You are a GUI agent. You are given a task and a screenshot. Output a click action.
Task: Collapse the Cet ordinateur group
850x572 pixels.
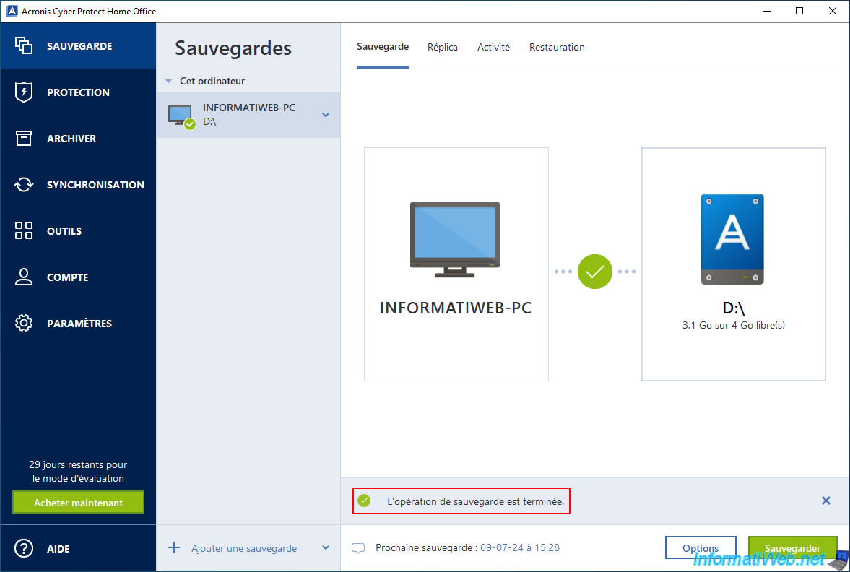[x=168, y=82]
